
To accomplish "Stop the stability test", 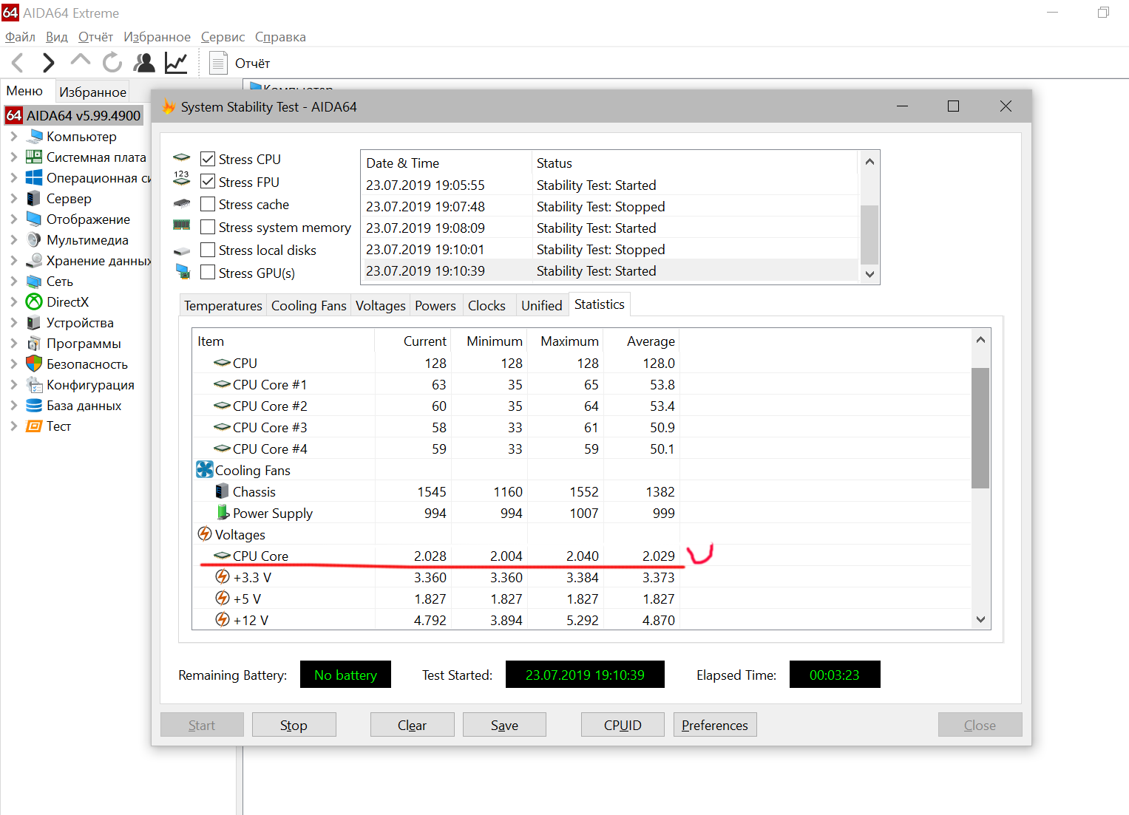I will point(294,725).
